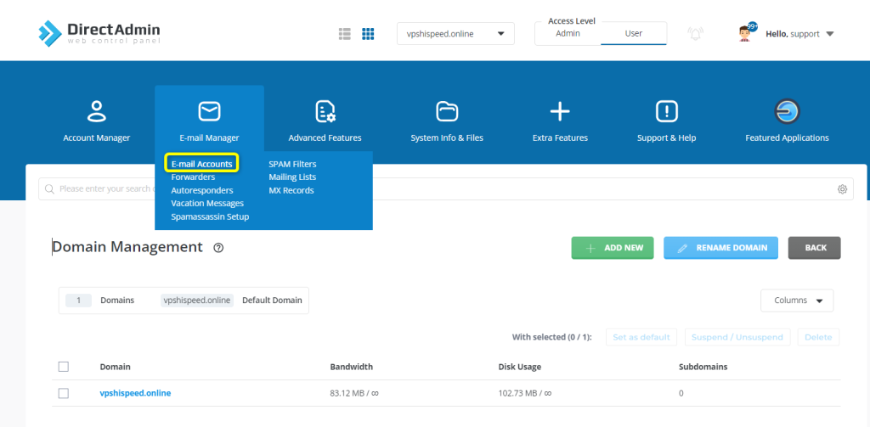Screen dimensions: 870x427
Task: Open the Account Manager icon
Action: tap(97, 111)
